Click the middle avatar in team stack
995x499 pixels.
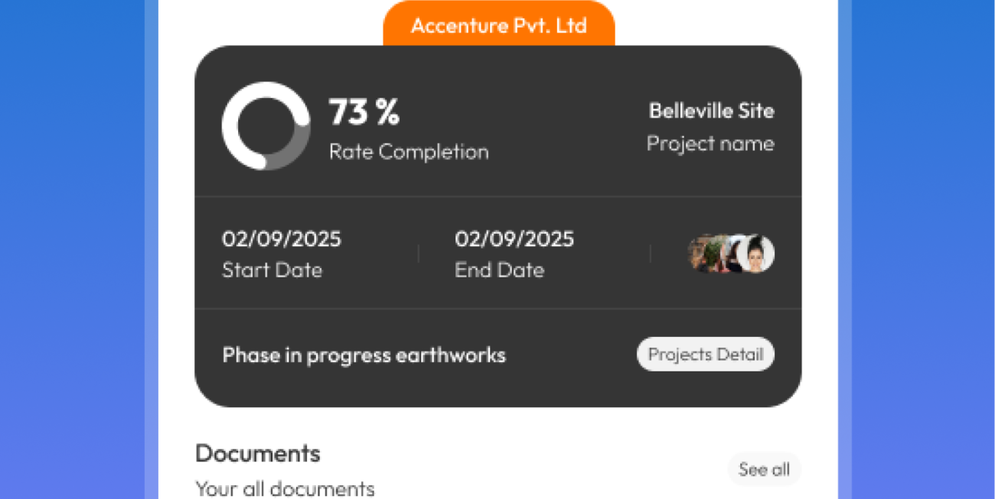726,254
